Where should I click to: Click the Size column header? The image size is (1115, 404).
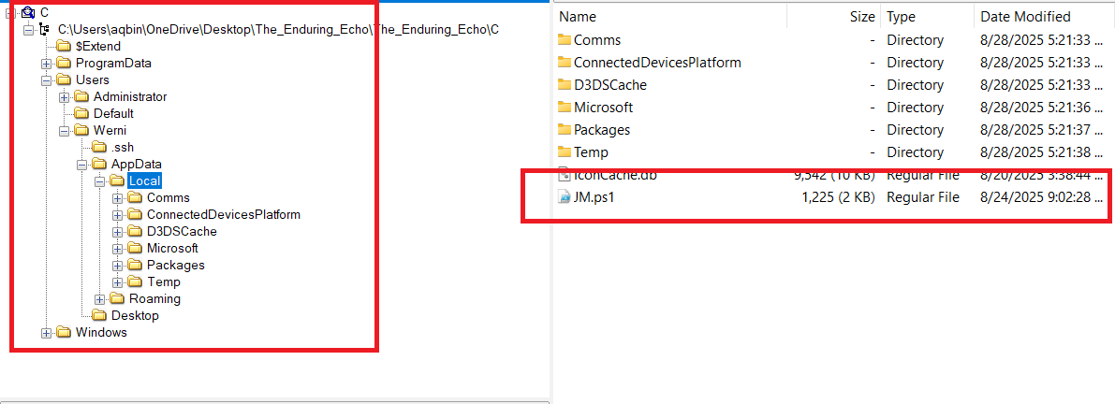click(861, 17)
